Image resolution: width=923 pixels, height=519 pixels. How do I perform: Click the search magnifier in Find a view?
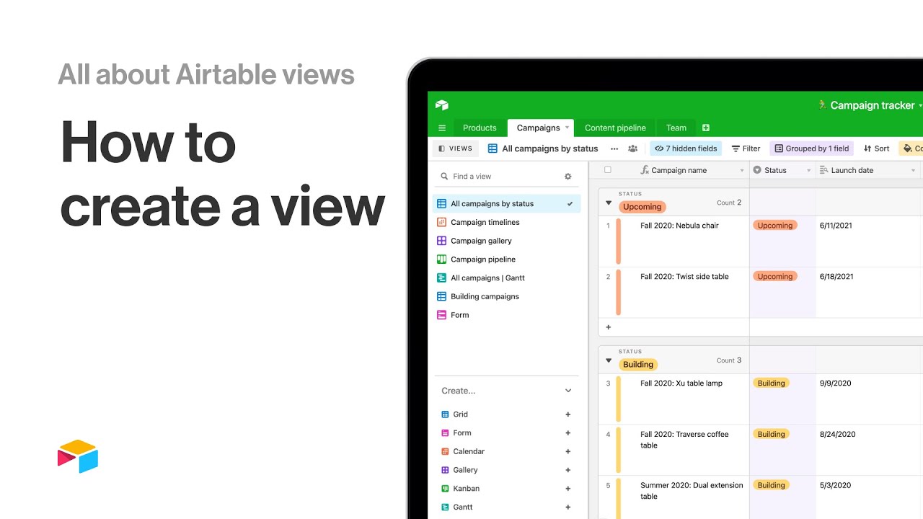click(x=444, y=177)
